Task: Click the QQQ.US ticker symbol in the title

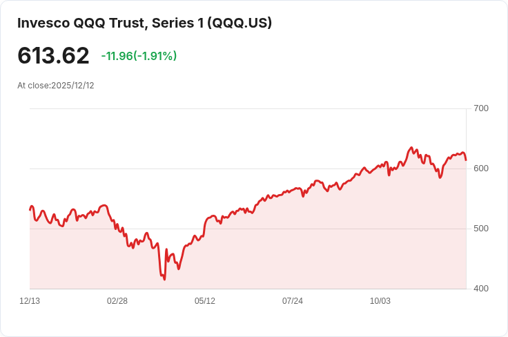Action: [x=240, y=23]
